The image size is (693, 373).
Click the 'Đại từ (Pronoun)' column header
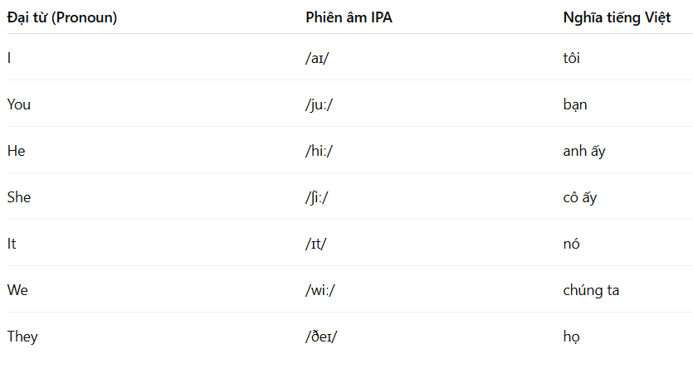[62, 17]
